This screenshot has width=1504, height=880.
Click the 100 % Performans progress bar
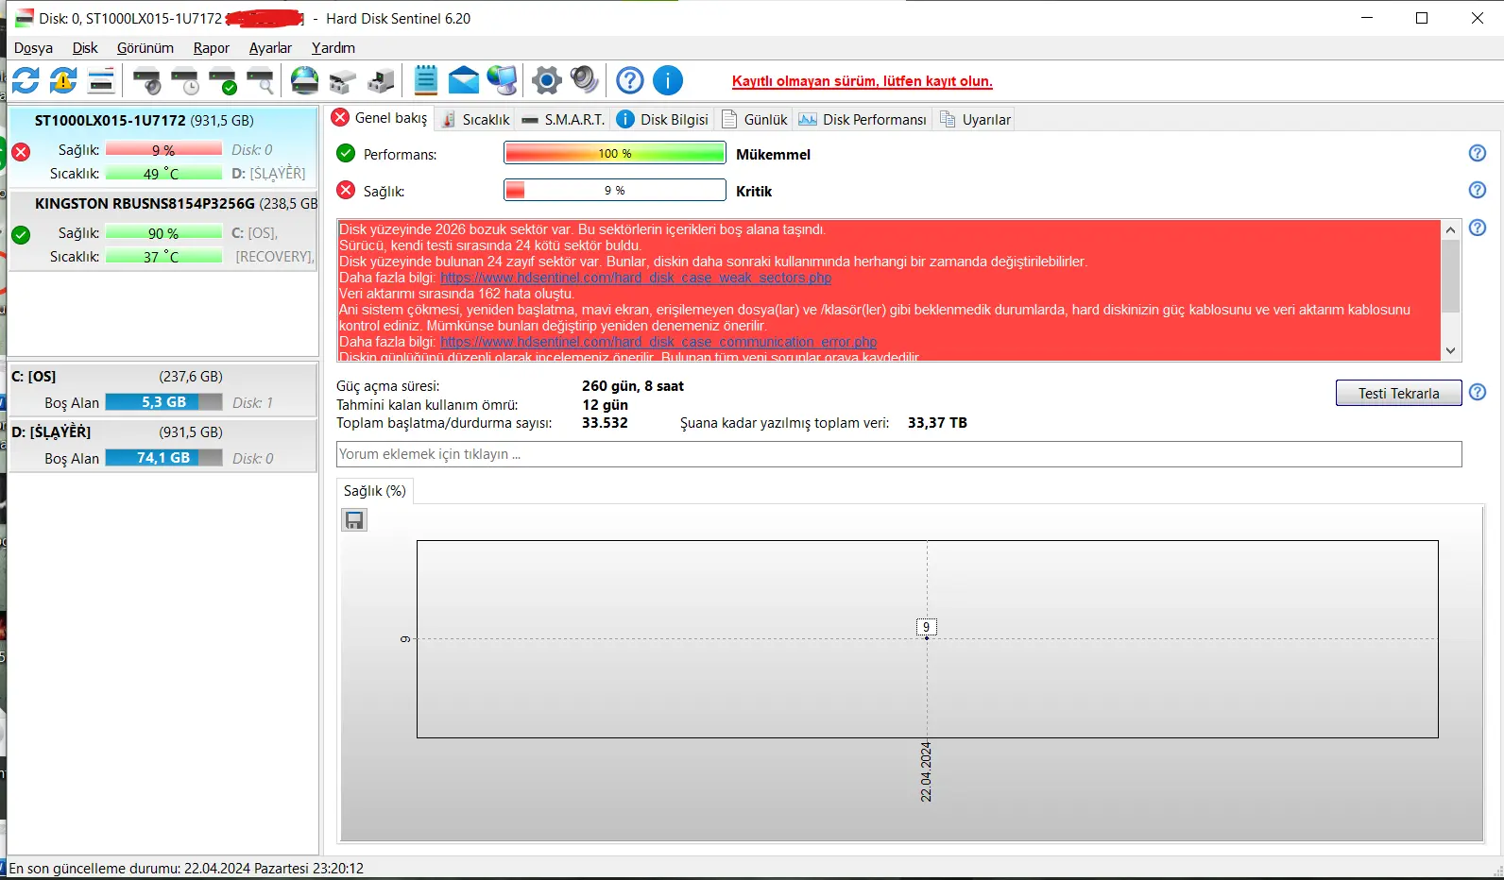[615, 153]
